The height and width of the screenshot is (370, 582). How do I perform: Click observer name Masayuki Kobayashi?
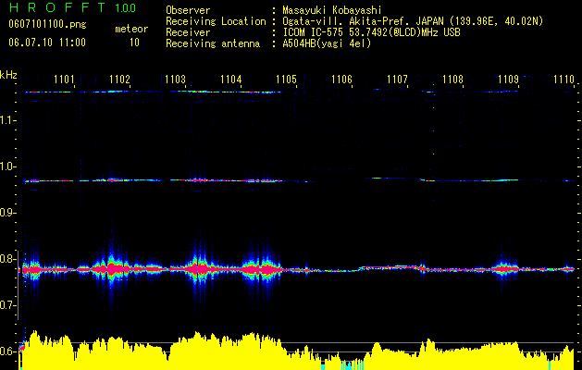click(x=331, y=10)
